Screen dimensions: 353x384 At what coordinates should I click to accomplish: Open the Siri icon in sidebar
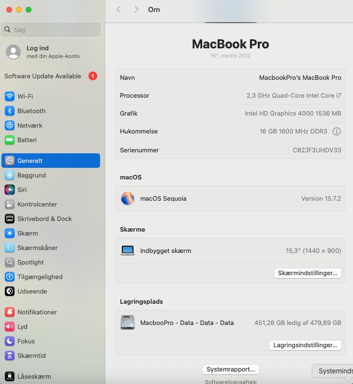click(x=10, y=190)
